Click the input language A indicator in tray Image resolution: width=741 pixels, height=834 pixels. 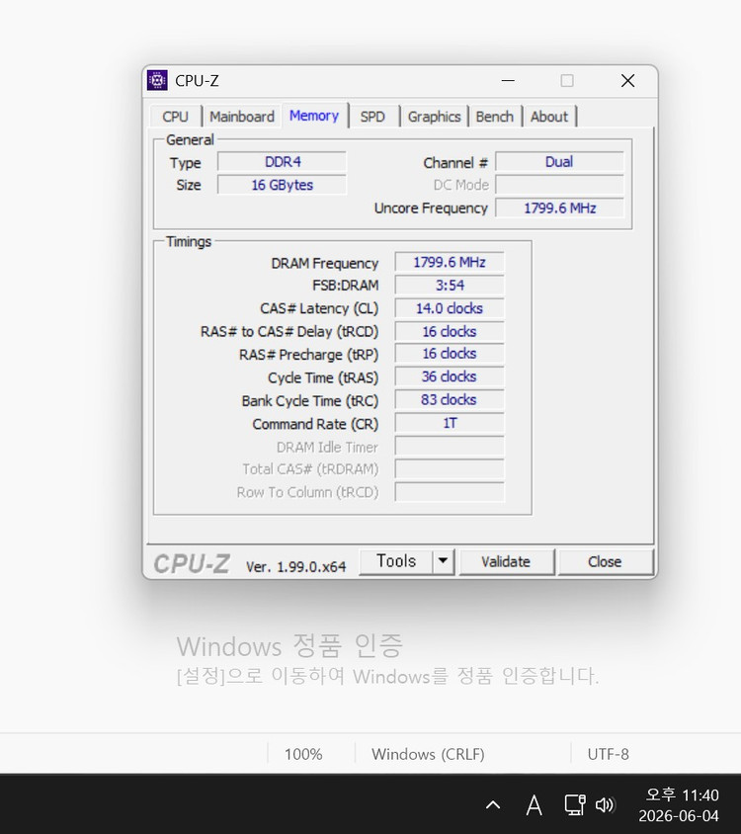click(535, 804)
